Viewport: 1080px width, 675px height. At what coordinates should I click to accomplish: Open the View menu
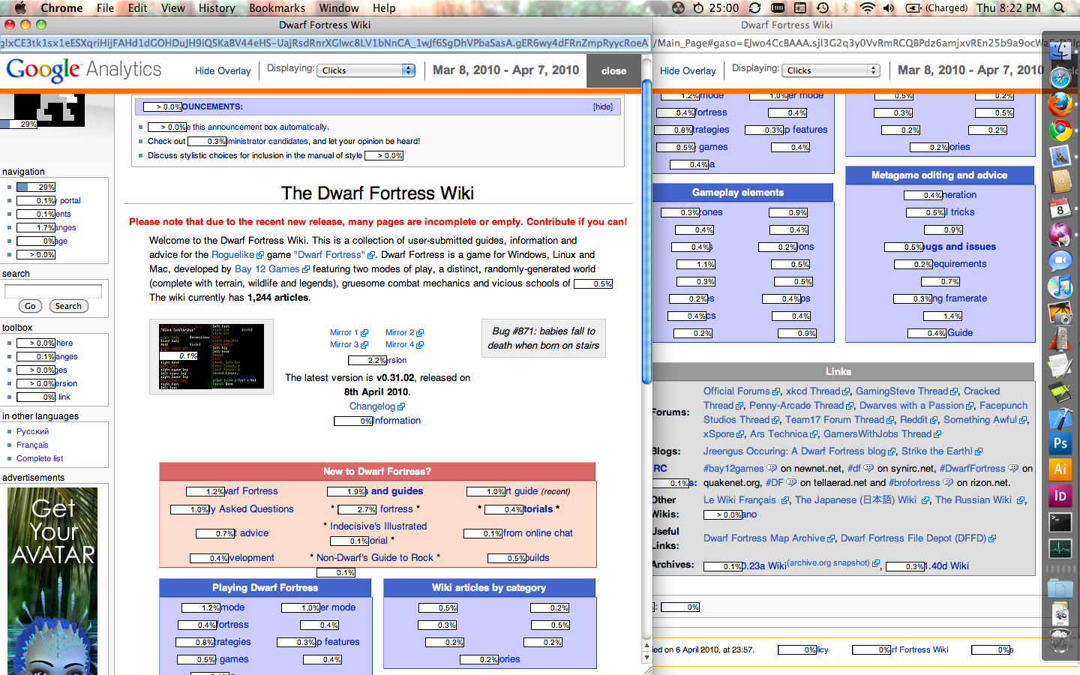click(173, 8)
